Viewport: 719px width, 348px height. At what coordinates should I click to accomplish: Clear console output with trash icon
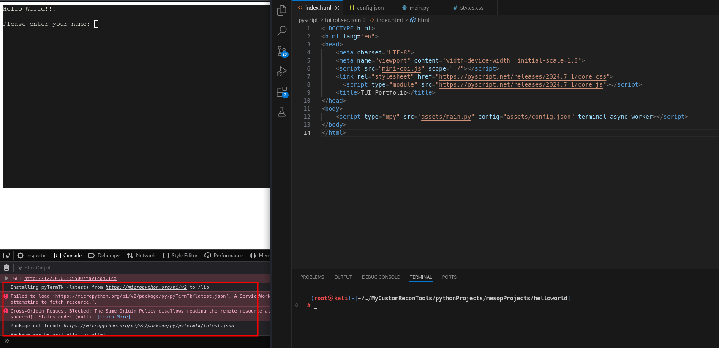[x=6, y=268]
